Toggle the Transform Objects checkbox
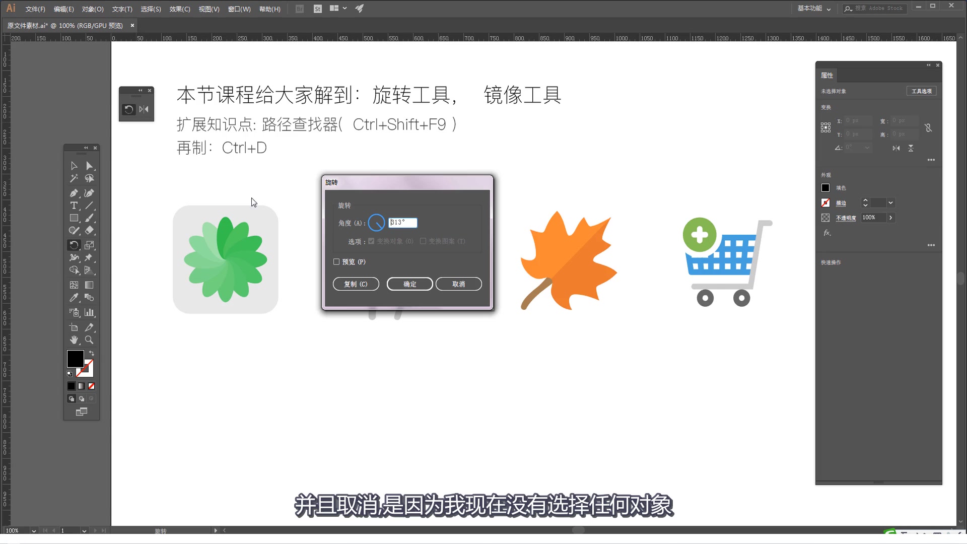967x544 pixels. tap(371, 241)
